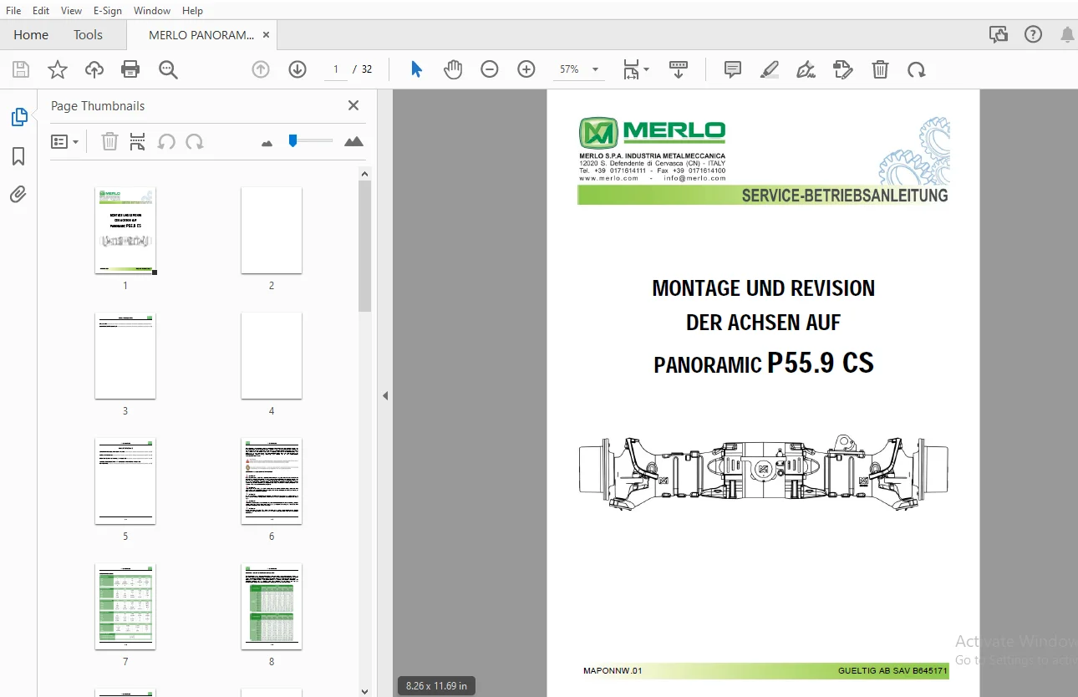
Task: Open the share with others icon
Action: [x=998, y=34]
